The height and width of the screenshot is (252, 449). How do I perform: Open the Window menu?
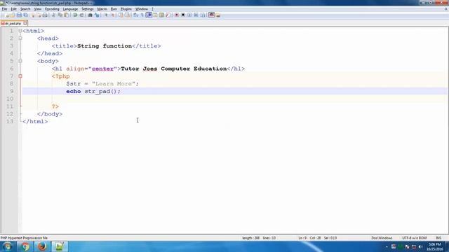pos(142,9)
